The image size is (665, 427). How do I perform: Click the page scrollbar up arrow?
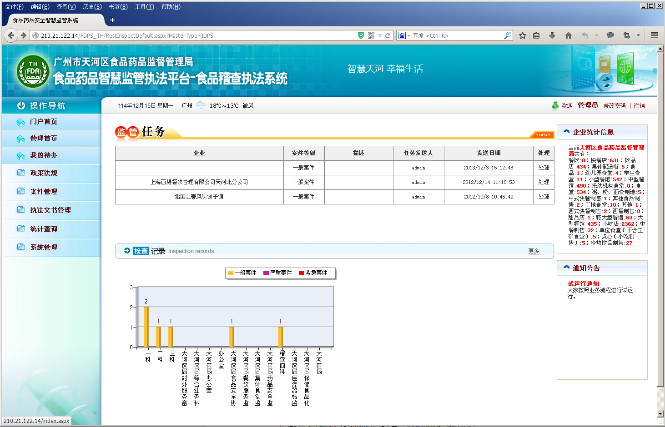pos(660,49)
